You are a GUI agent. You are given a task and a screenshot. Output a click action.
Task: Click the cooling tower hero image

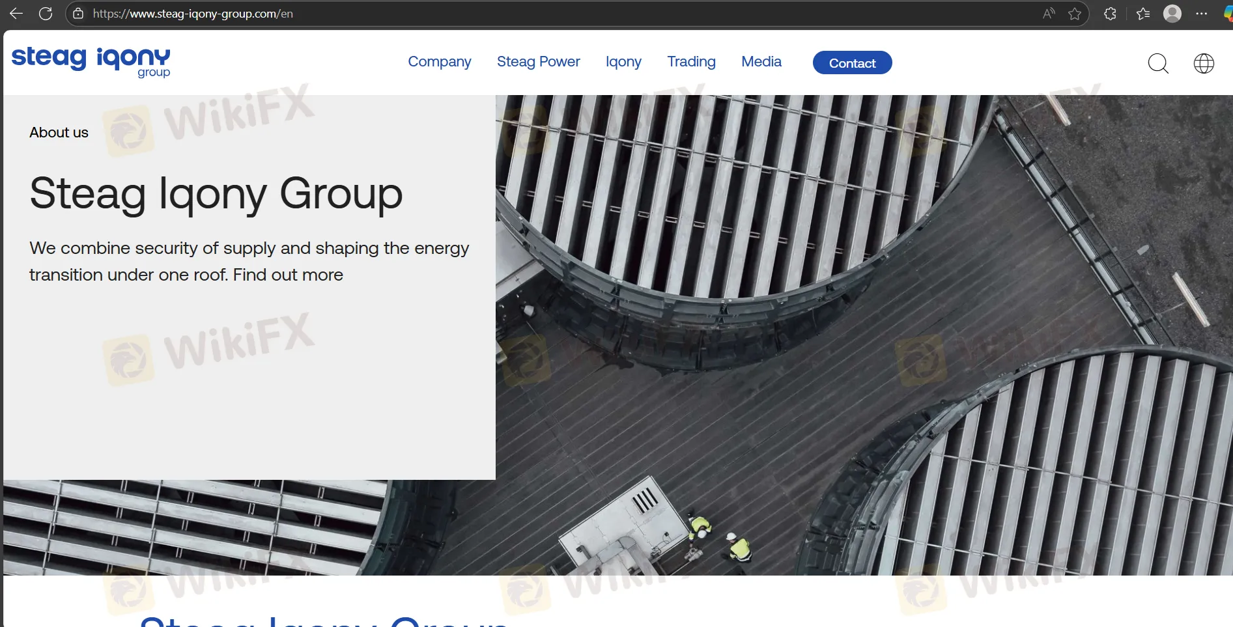click(x=847, y=326)
